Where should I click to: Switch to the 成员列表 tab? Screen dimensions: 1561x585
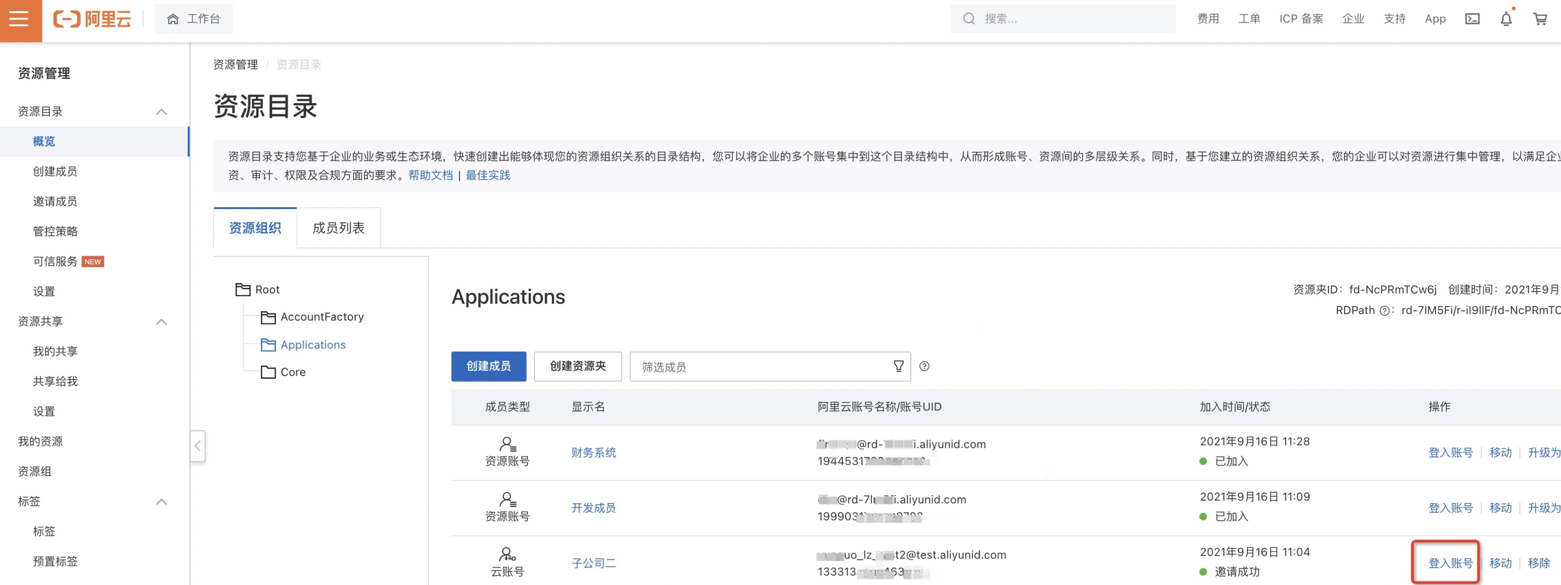pos(338,228)
